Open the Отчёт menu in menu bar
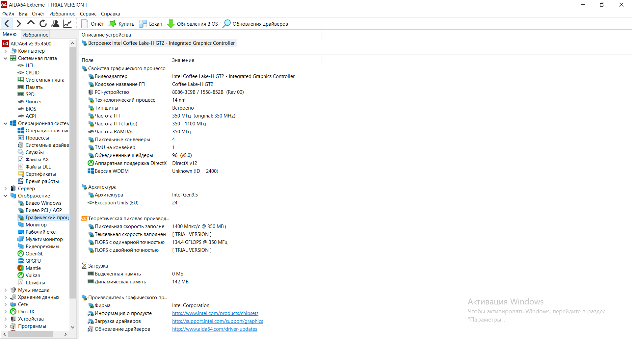Viewport: 632px width, 339px height. point(38,14)
